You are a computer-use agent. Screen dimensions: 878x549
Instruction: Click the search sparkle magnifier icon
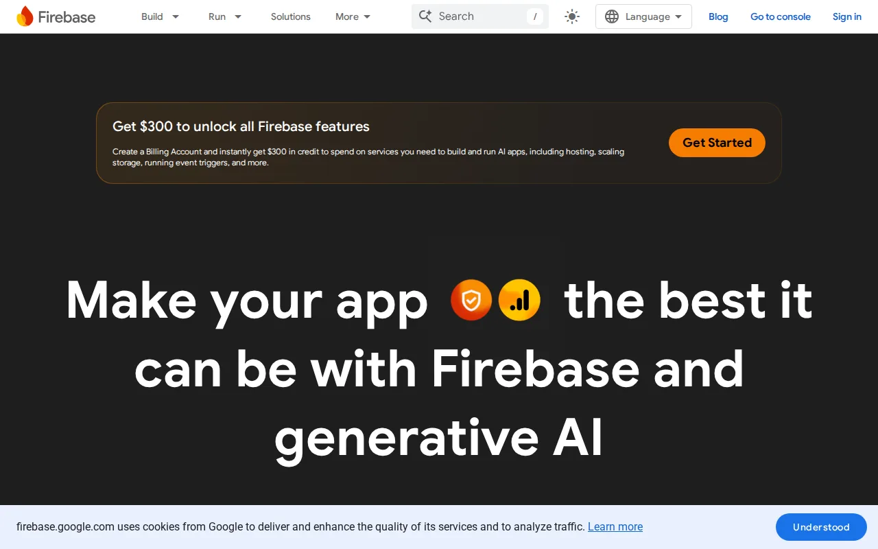425,16
